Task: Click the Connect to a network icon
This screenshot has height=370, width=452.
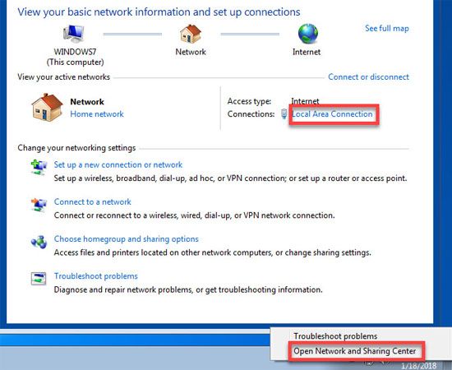Action: click(x=39, y=205)
